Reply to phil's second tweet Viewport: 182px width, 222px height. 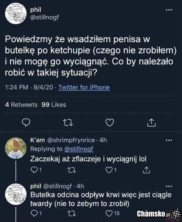click(x=34, y=214)
